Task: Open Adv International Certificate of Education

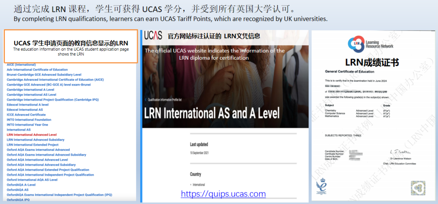Action: [x=37, y=70]
